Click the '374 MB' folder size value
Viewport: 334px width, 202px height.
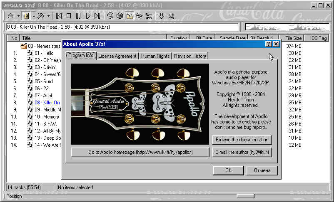(294, 46)
